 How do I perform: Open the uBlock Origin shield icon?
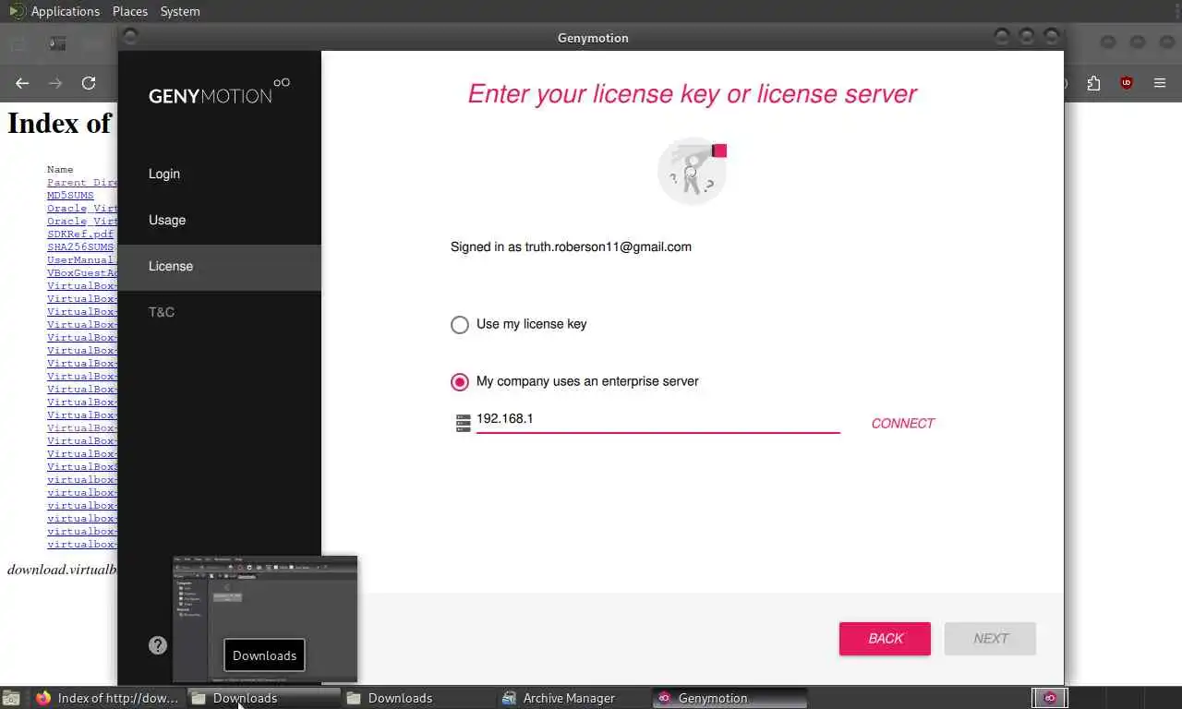(x=1127, y=83)
